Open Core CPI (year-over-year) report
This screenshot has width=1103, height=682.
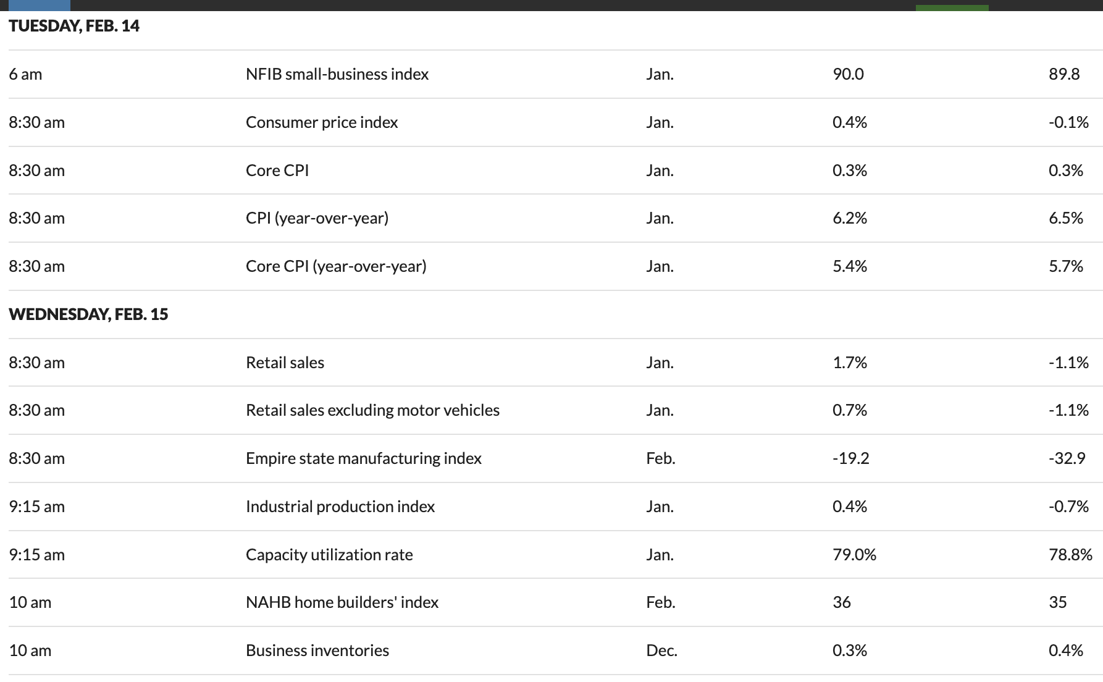pyautogui.click(x=336, y=266)
